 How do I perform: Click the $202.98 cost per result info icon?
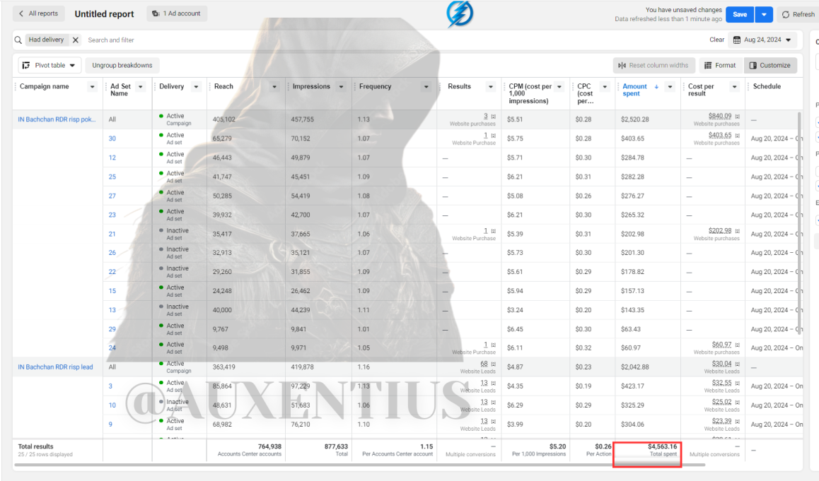(738, 231)
